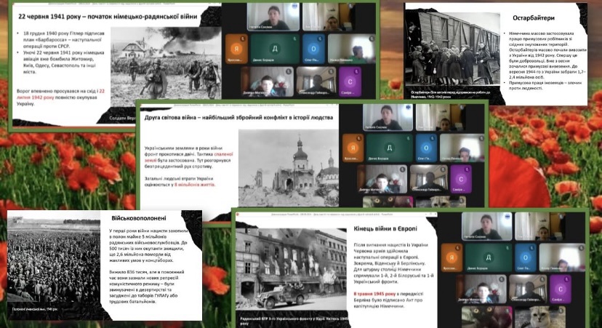Click muted mic icon on green Д tile, middle meeting
The image size is (602, 328).
(x=408, y=138)
